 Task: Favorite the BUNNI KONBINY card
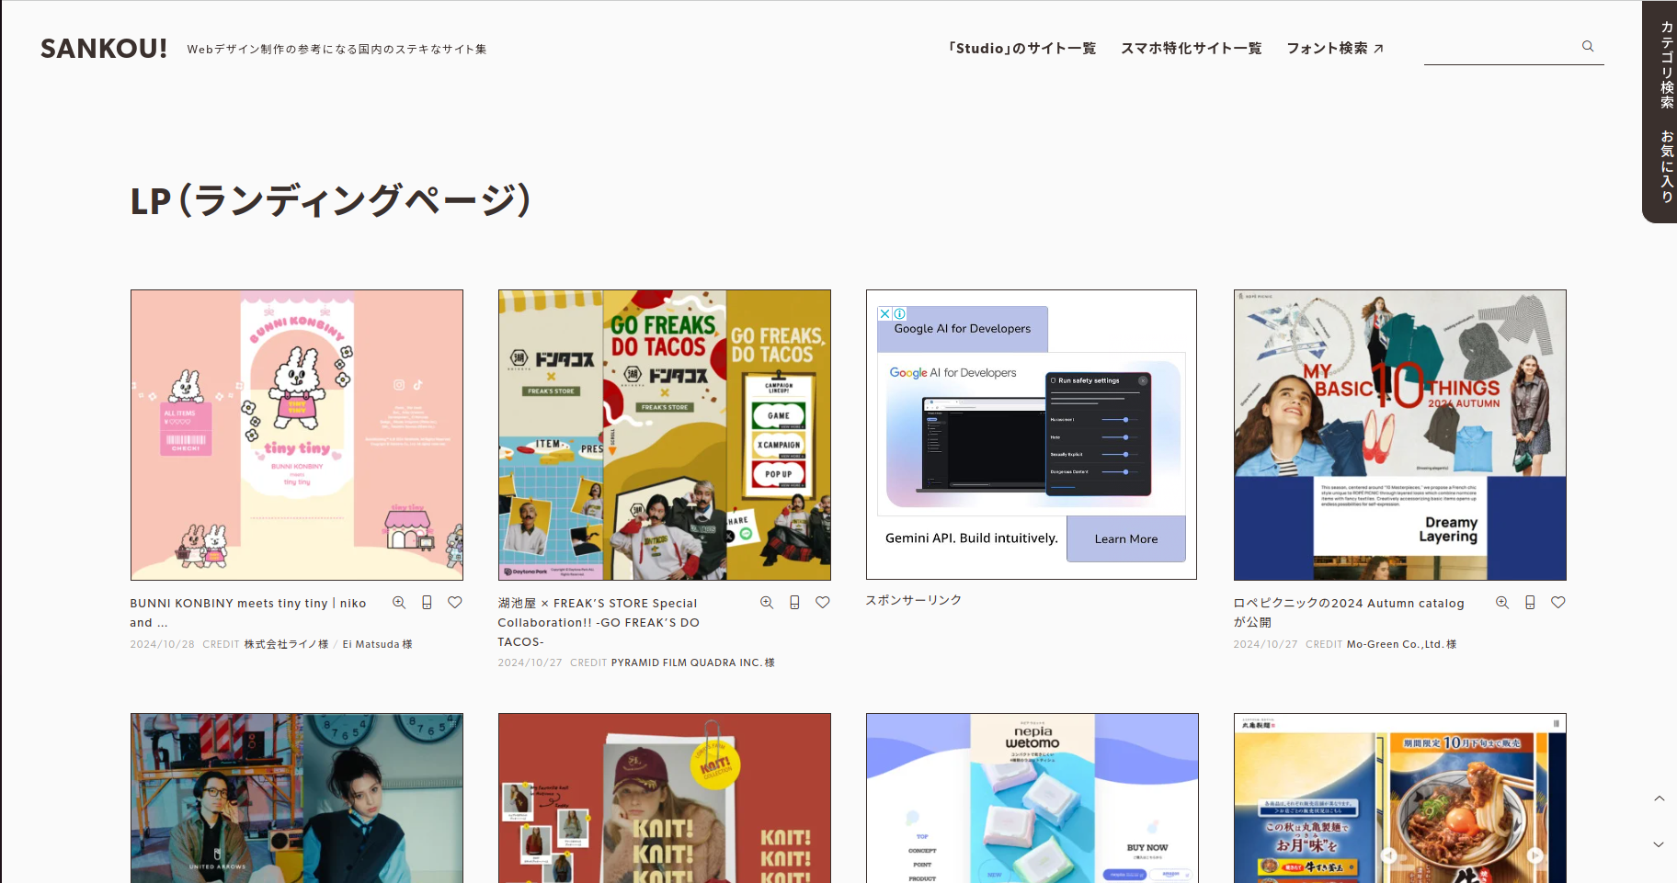pos(454,603)
